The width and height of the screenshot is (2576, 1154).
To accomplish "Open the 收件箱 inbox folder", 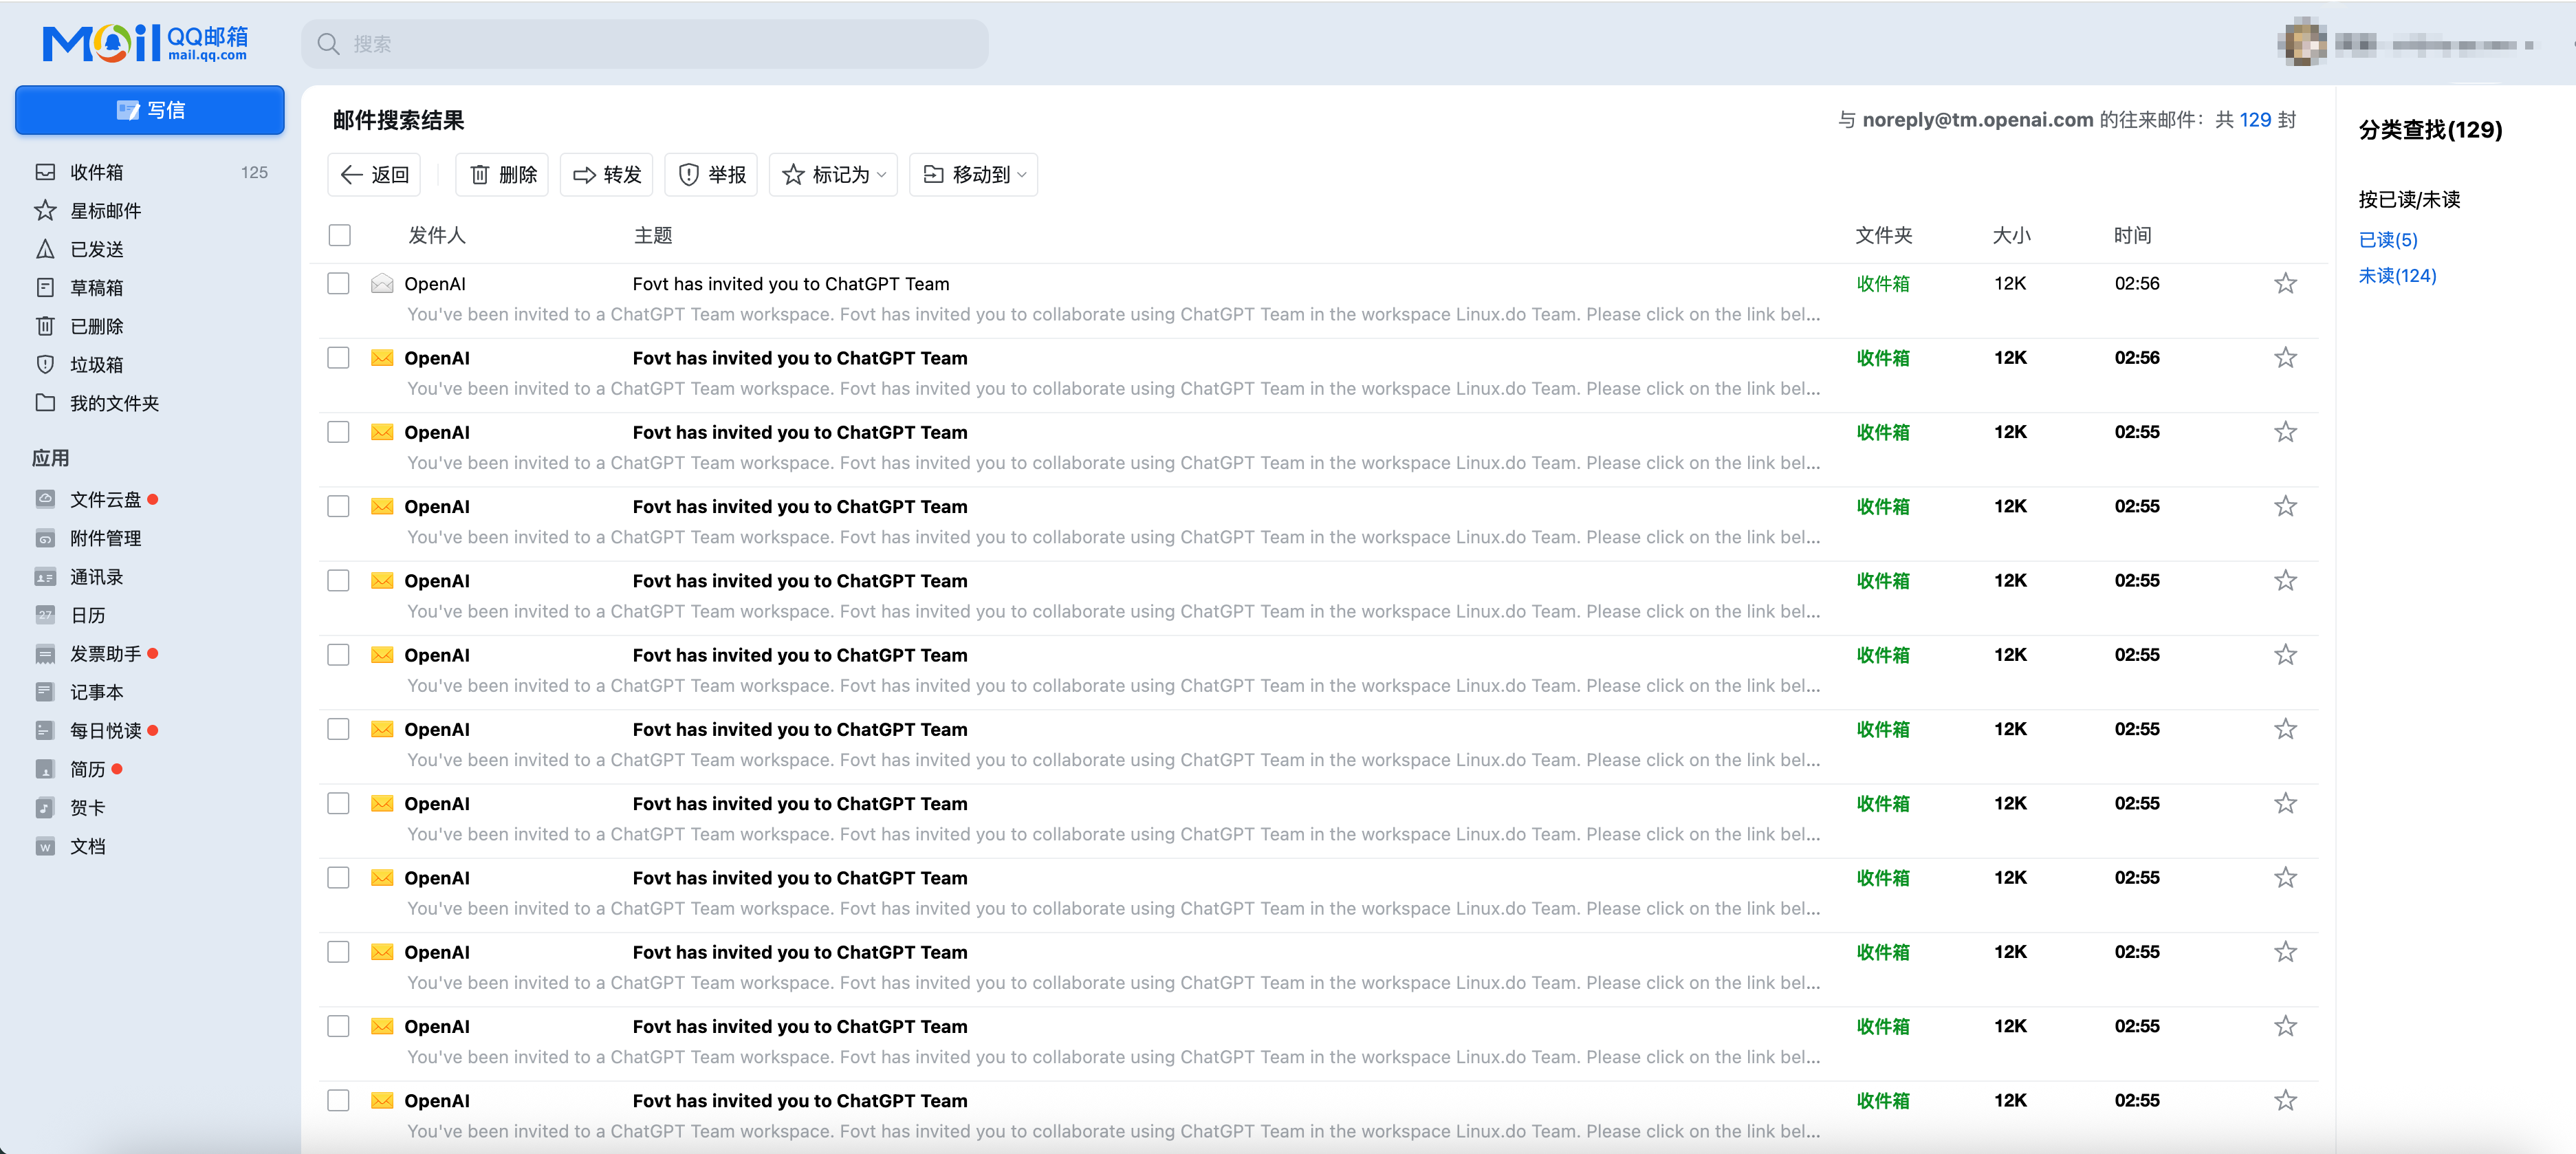I will 96,172.
